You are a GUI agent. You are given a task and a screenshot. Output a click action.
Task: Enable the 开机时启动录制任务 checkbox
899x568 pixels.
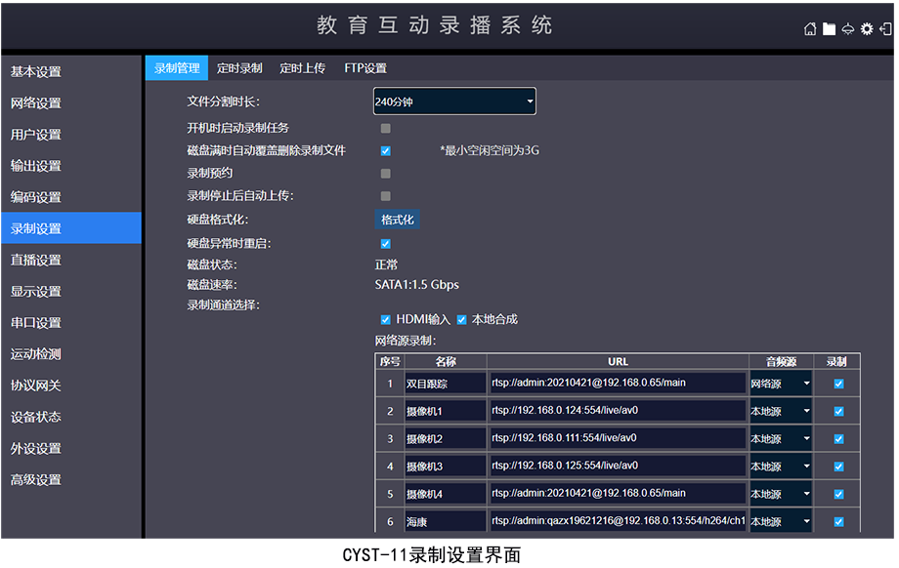point(386,128)
